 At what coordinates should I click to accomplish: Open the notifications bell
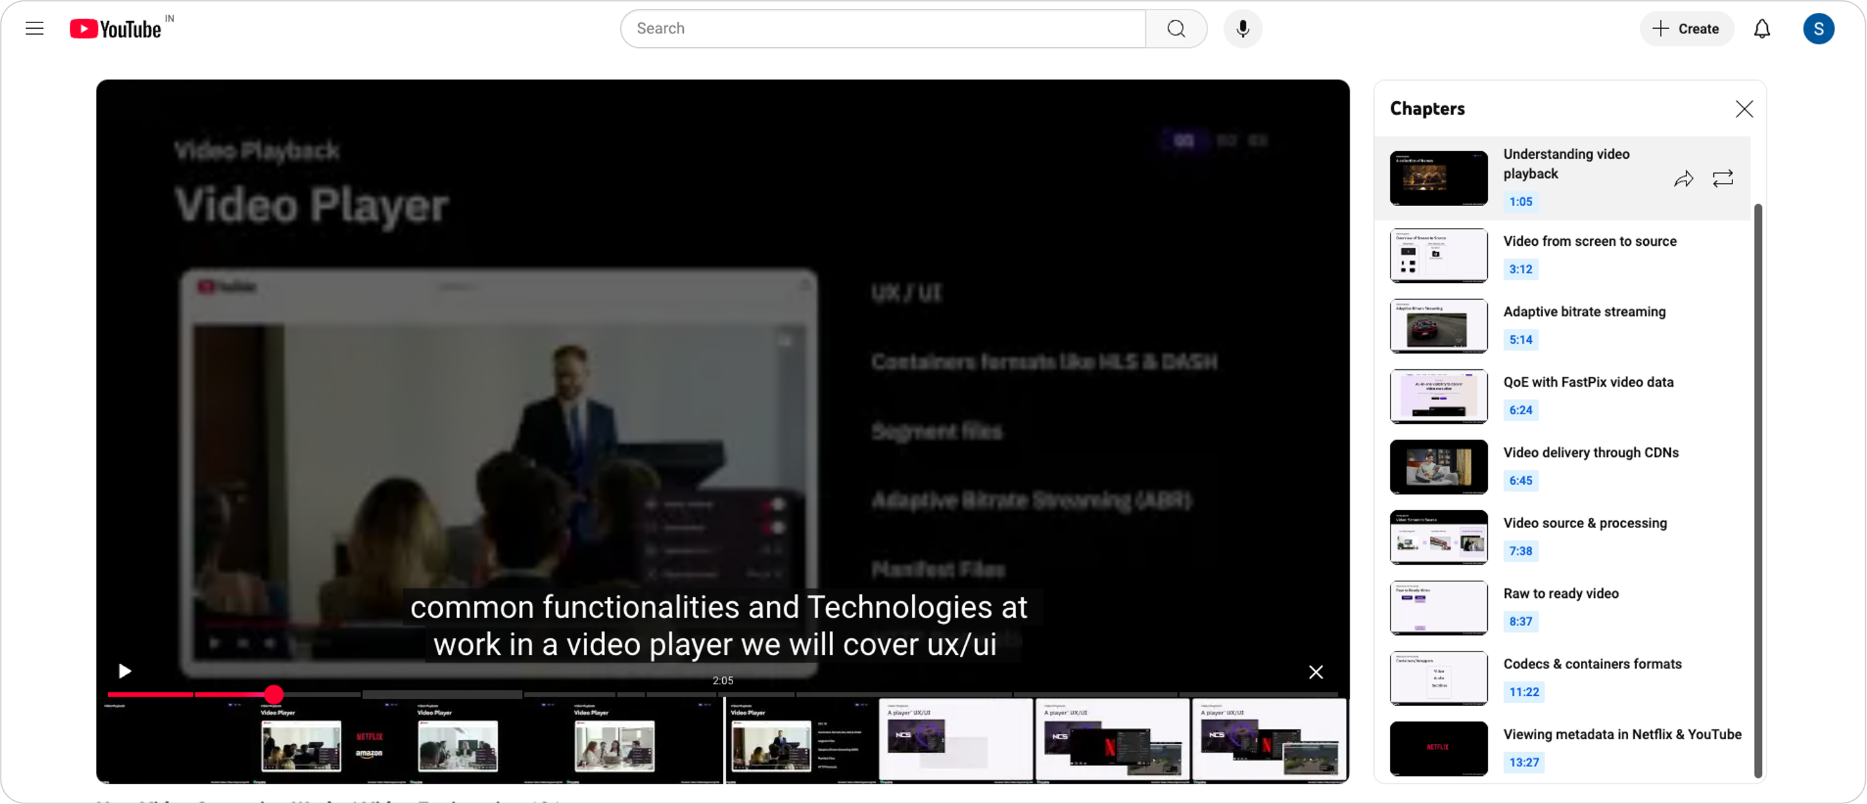point(1761,28)
